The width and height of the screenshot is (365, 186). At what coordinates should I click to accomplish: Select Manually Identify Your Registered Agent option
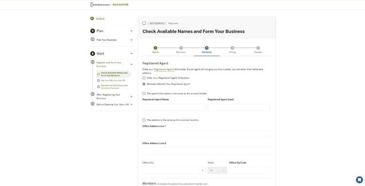144,84
